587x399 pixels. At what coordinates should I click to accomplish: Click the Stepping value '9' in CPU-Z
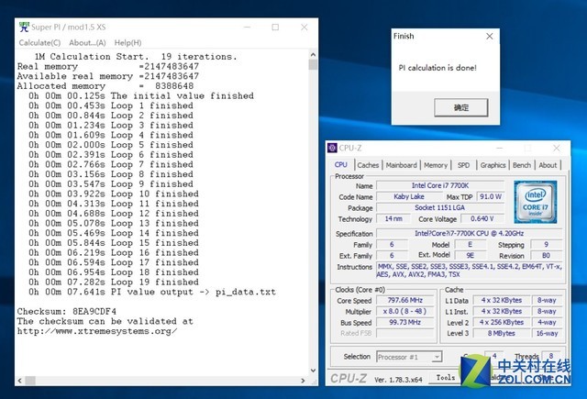coord(547,245)
